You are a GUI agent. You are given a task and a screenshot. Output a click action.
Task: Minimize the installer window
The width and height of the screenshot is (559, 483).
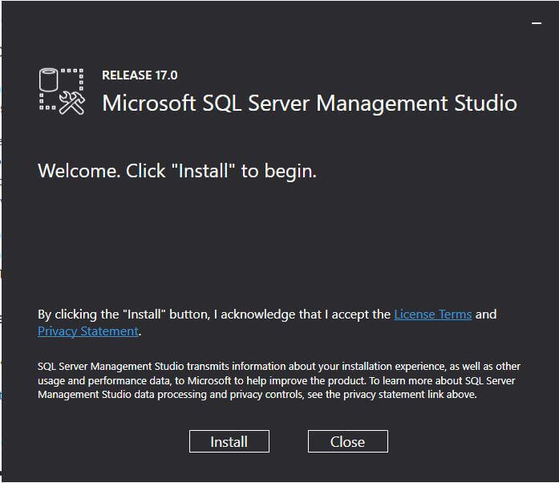click(537, 24)
